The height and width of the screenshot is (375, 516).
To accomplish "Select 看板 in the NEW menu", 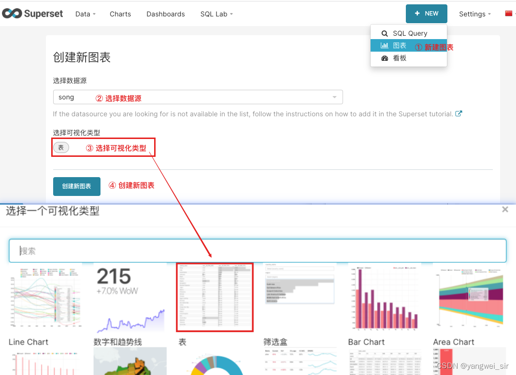I will point(408,58).
